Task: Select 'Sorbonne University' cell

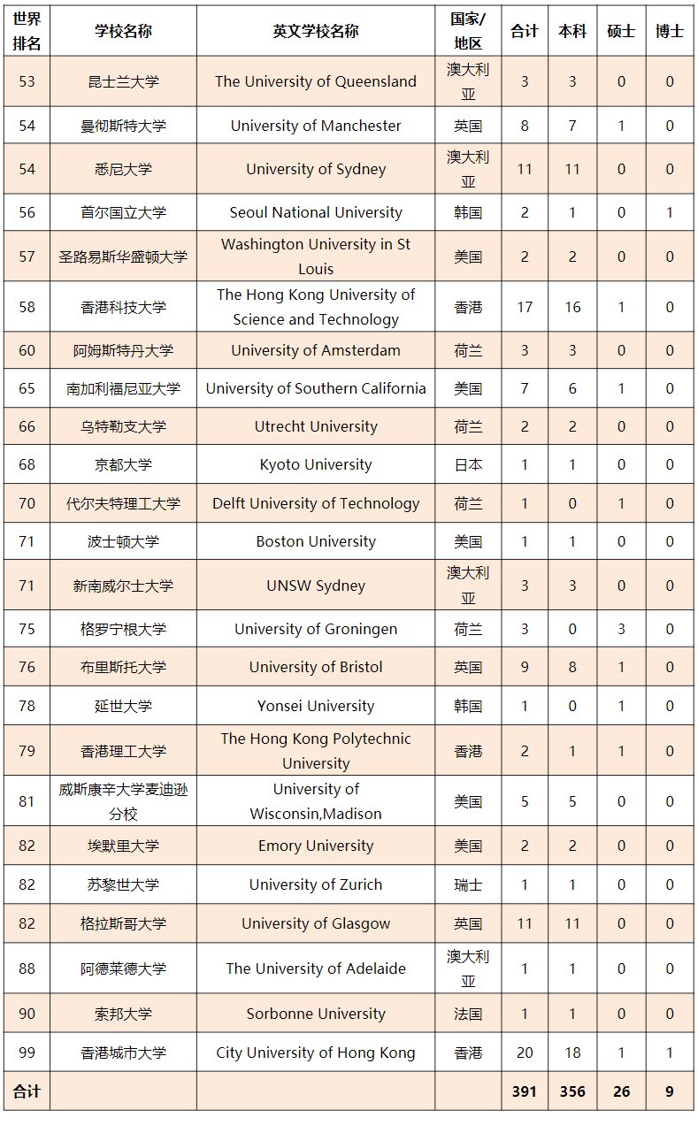Action: tap(316, 1014)
